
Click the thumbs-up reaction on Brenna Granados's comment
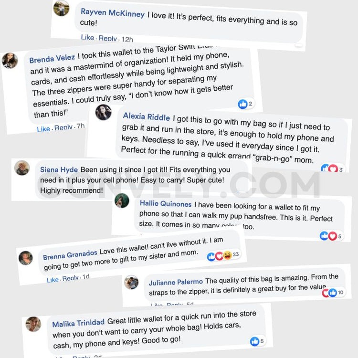click(211, 257)
